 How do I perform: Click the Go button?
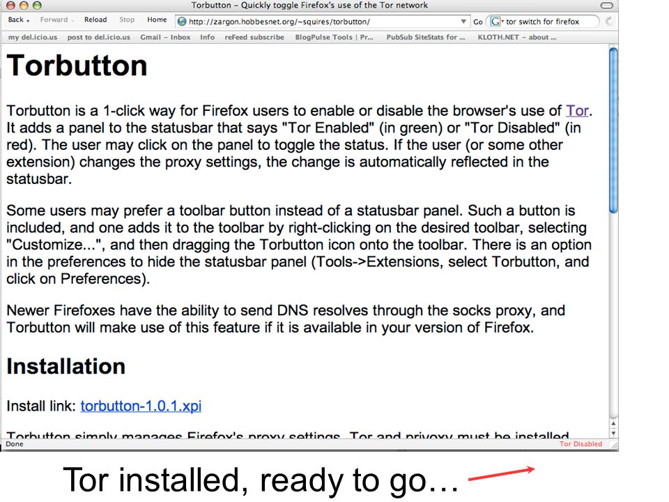click(478, 22)
